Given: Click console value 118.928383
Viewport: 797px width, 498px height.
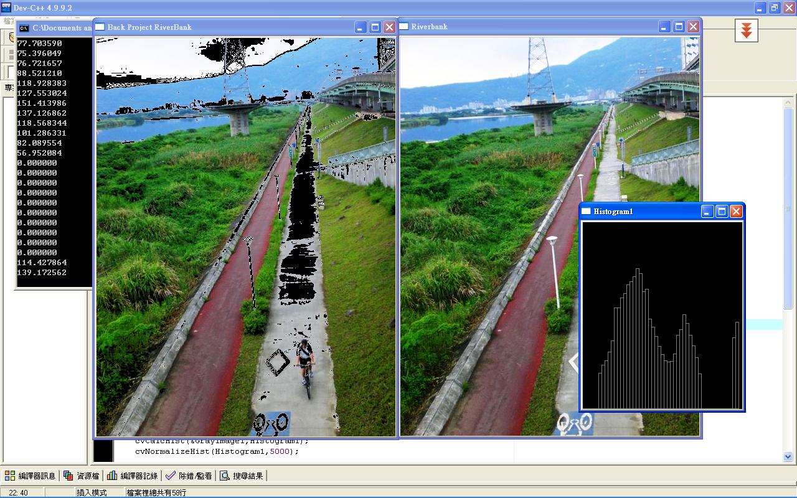Looking at the screenshot, I should (x=42, y=83).
